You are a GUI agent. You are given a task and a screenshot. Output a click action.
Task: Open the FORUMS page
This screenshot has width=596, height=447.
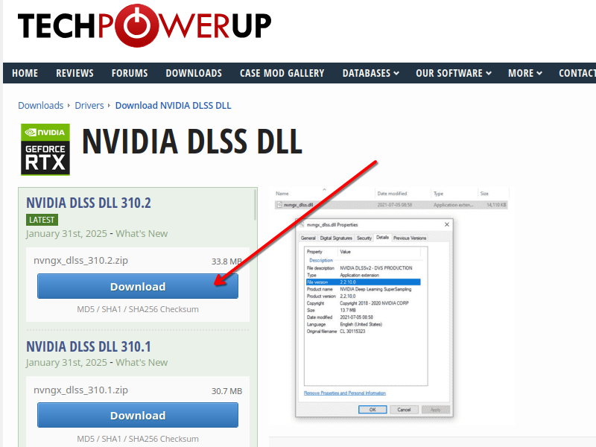[x=130, y=73]
